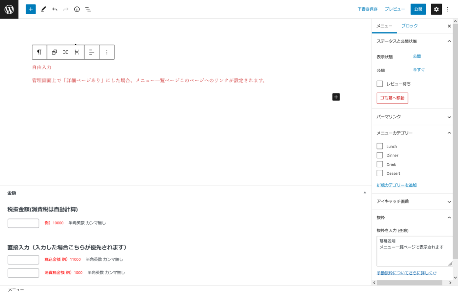
Task: Click the black add block button in the editor
Action: coord(336,97)
